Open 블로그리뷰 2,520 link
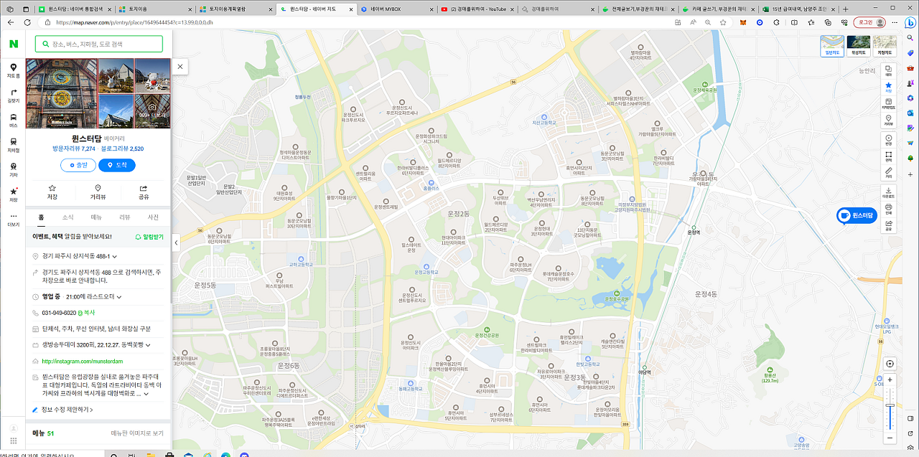 [x=122, y=149]
